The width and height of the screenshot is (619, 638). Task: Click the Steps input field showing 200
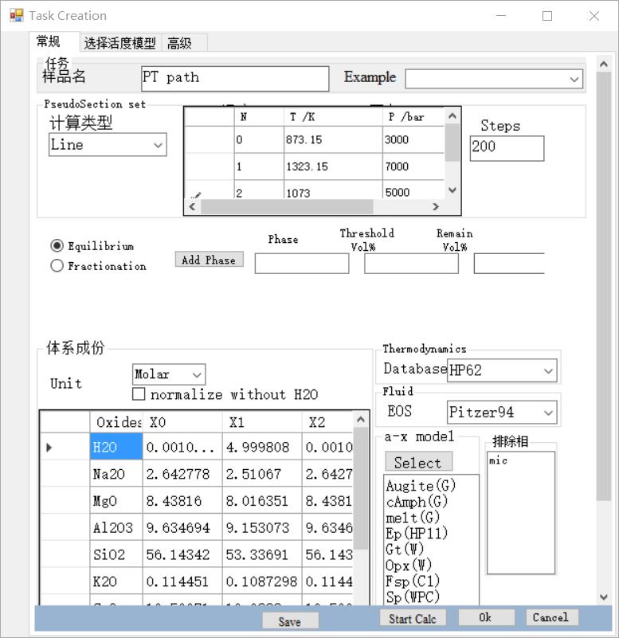click(x=507, y=148)
